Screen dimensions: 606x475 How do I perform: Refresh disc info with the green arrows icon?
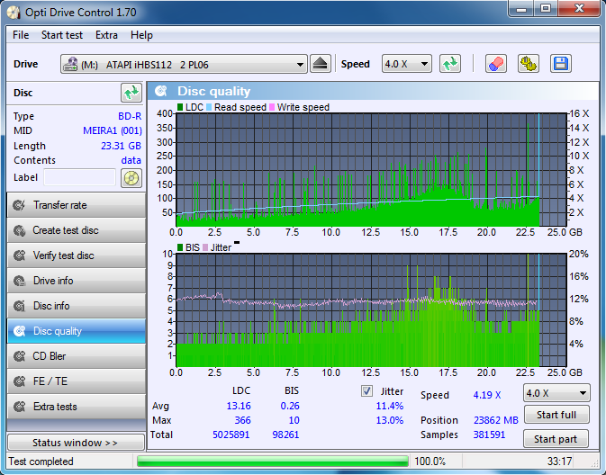131,93
